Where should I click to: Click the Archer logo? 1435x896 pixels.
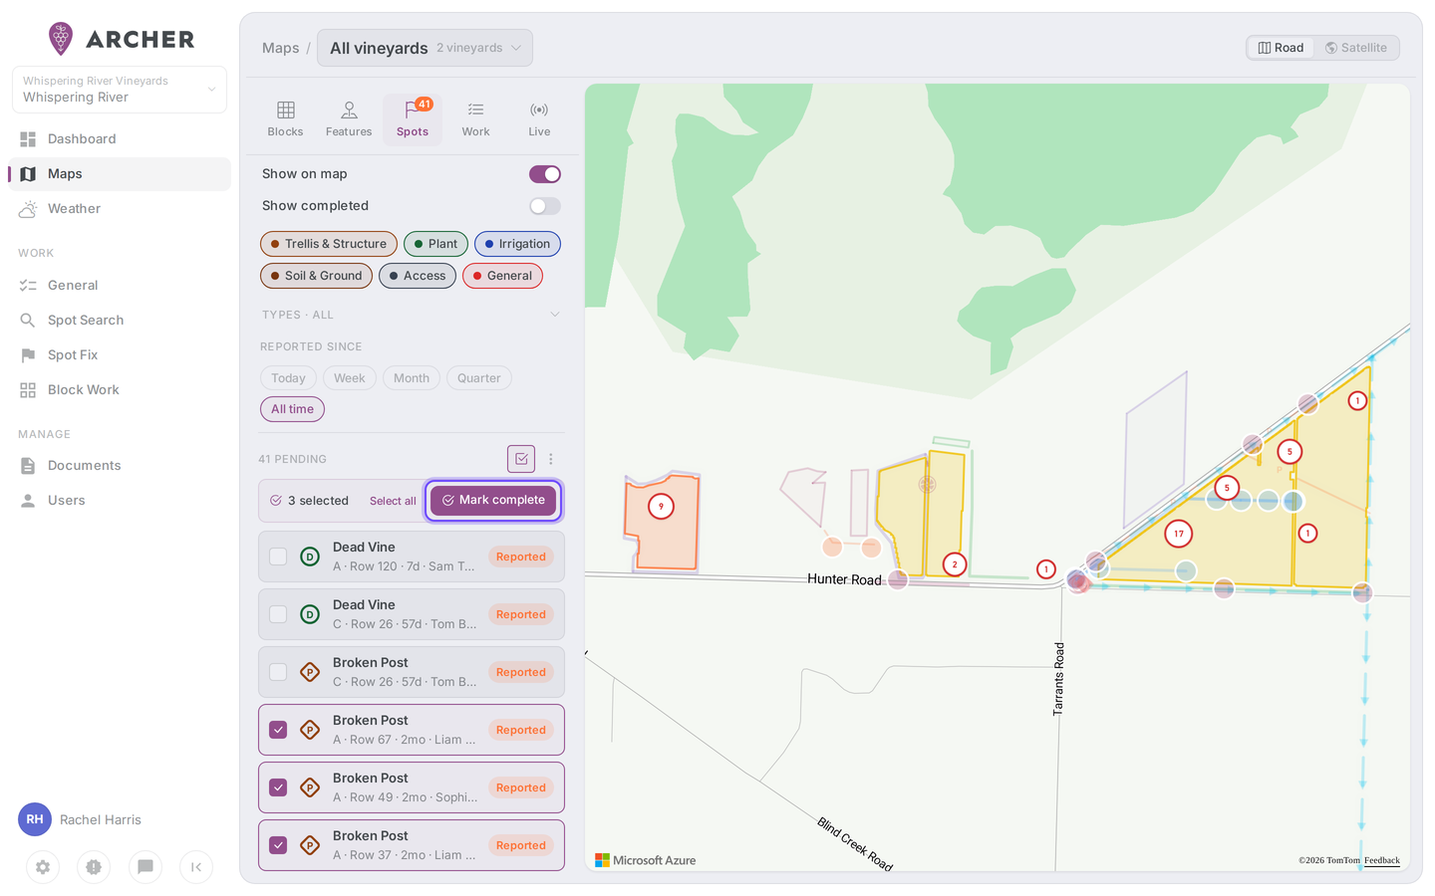[x=122, y=39]
